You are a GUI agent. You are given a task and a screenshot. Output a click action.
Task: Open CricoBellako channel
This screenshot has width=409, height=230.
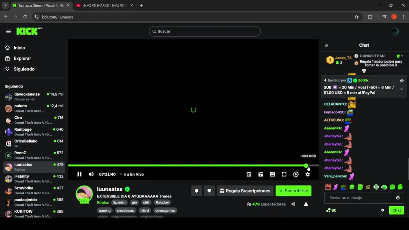pos(34,143)
